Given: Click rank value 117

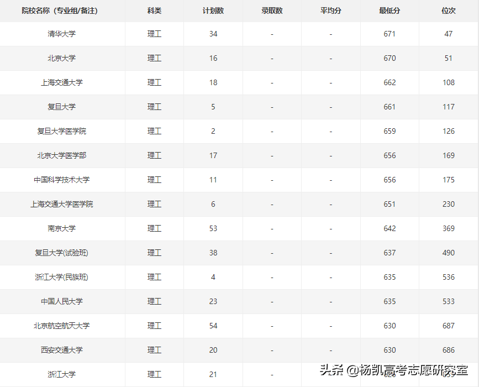Looking at the screenshot, I should [449, 107].
